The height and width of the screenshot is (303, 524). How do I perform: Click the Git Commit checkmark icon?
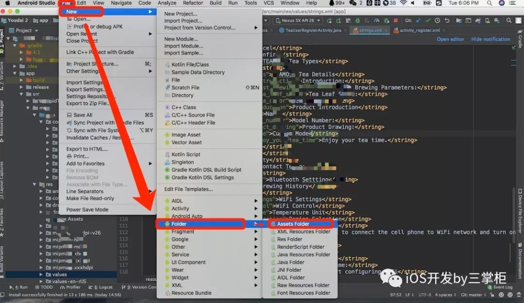428,20
